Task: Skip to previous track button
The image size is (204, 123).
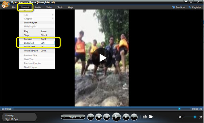Action: (x=90, y=117)
